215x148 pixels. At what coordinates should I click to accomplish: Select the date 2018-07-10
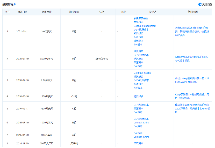click(22, 80)
